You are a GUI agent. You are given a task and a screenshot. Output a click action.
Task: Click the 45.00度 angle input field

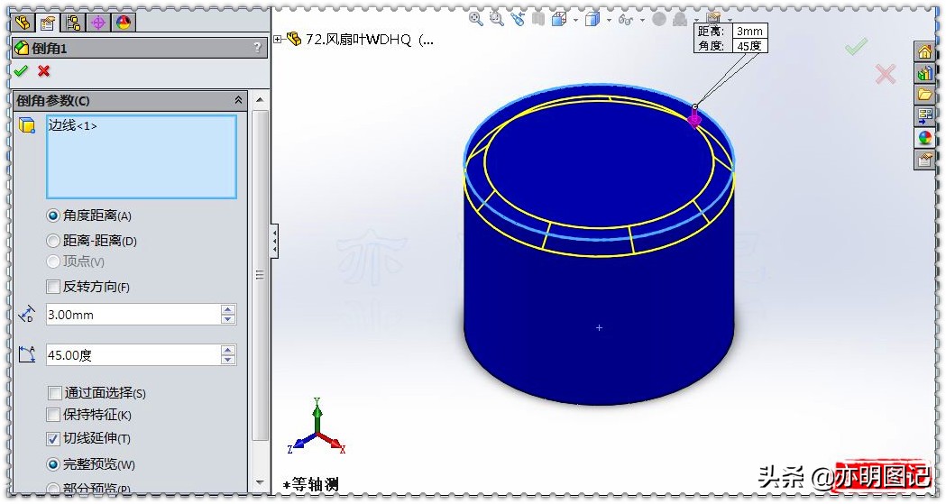(x=133, y=355)
